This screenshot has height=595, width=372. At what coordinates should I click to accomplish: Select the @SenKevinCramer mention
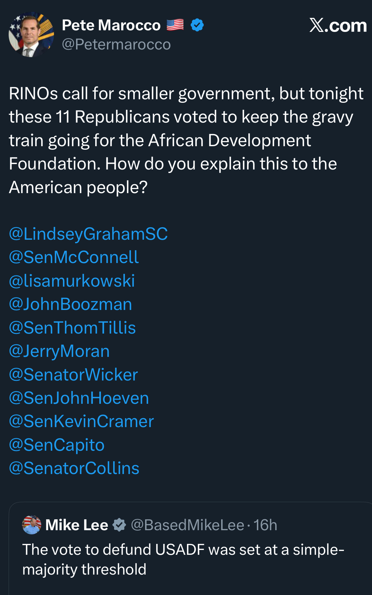click(x=81, y=421)
